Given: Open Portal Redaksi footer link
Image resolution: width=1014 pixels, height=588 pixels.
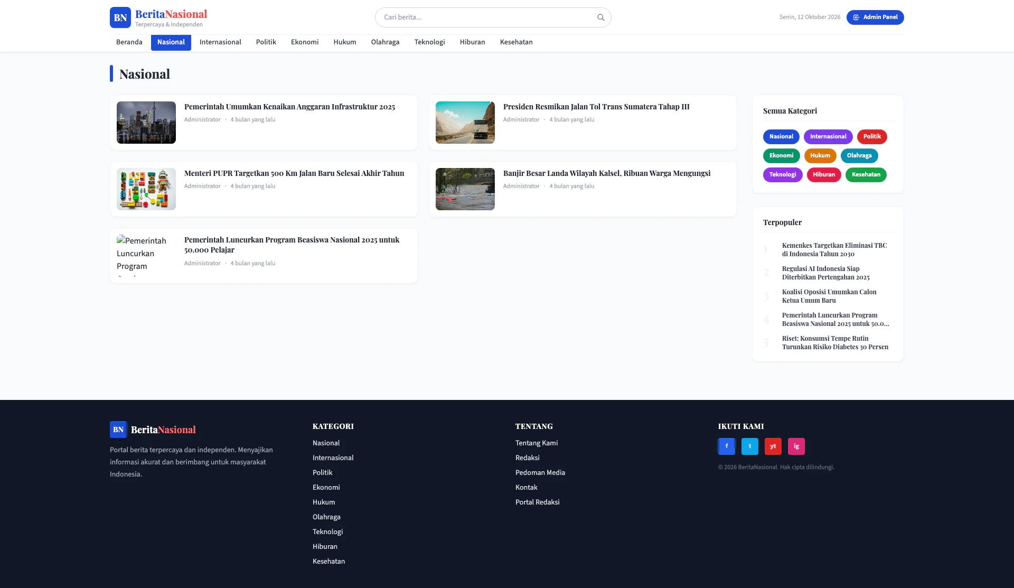Looking at the screenshot, I should (538, 502).
